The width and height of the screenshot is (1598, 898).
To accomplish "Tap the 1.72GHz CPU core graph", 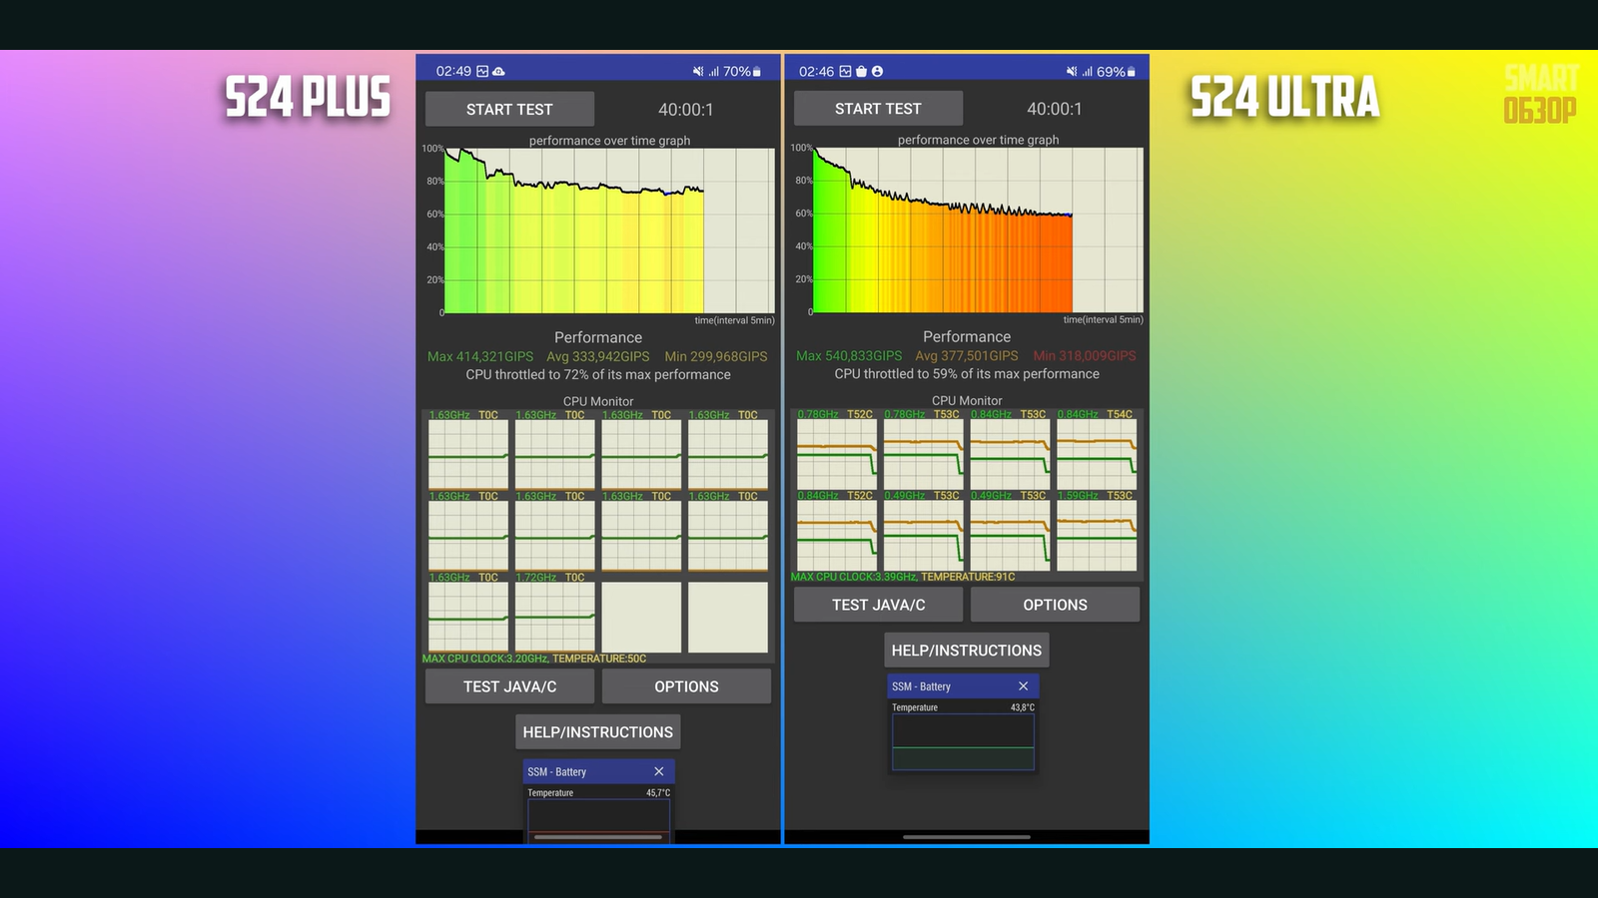I will pos(554,618).
